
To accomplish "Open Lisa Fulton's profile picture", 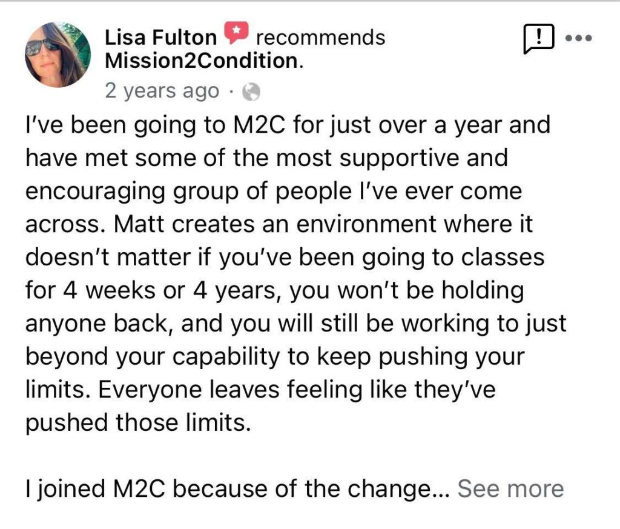I will pos(58,55).
